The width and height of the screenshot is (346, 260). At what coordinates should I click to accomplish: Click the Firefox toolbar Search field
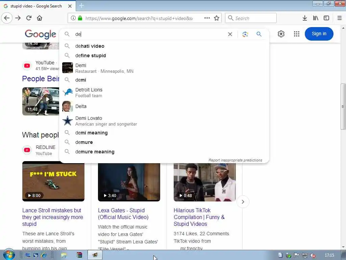pos(251,18)
